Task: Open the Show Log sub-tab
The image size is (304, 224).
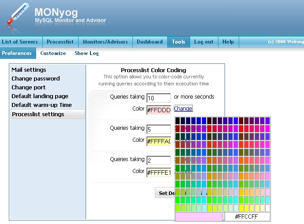Action: click(86, 53)
